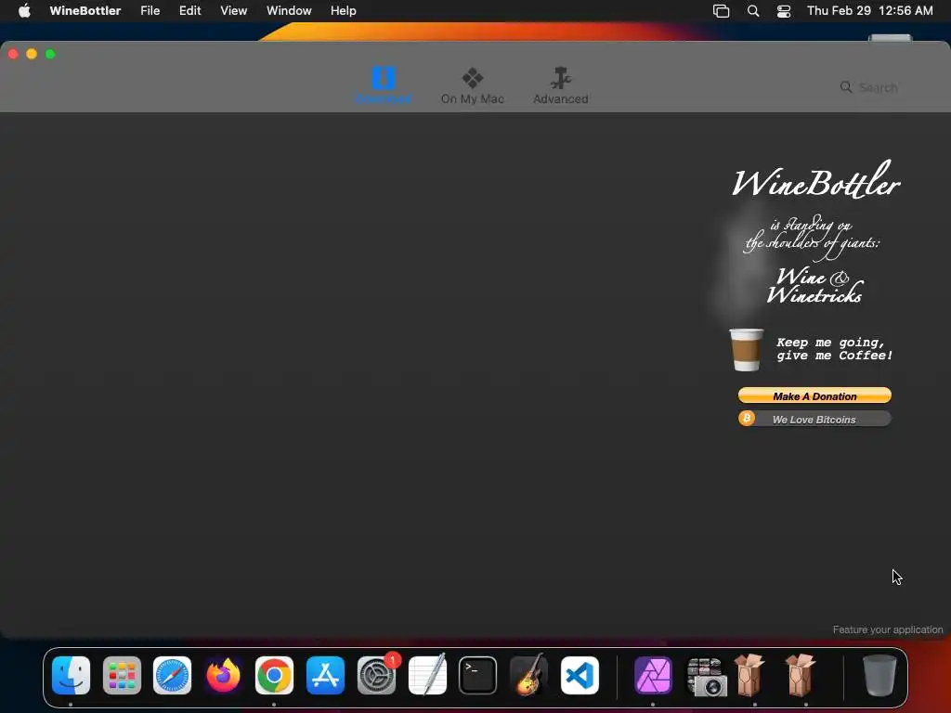Image resolution: width=951 pixels, height=713 pixels.
Task: Open the Apple menu
Action: [x=24, y=10]
